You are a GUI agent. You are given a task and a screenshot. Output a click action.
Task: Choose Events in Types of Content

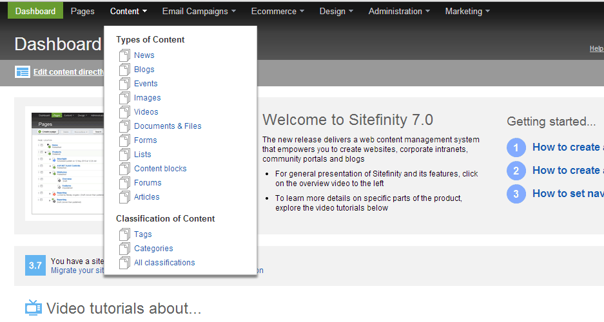[x=146, y=84]
